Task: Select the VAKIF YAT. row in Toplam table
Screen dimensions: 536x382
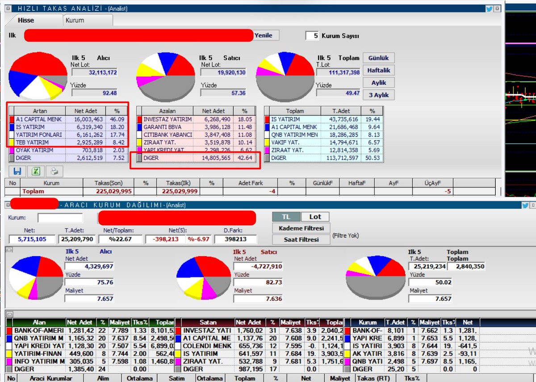Action: tap(324, 142)
